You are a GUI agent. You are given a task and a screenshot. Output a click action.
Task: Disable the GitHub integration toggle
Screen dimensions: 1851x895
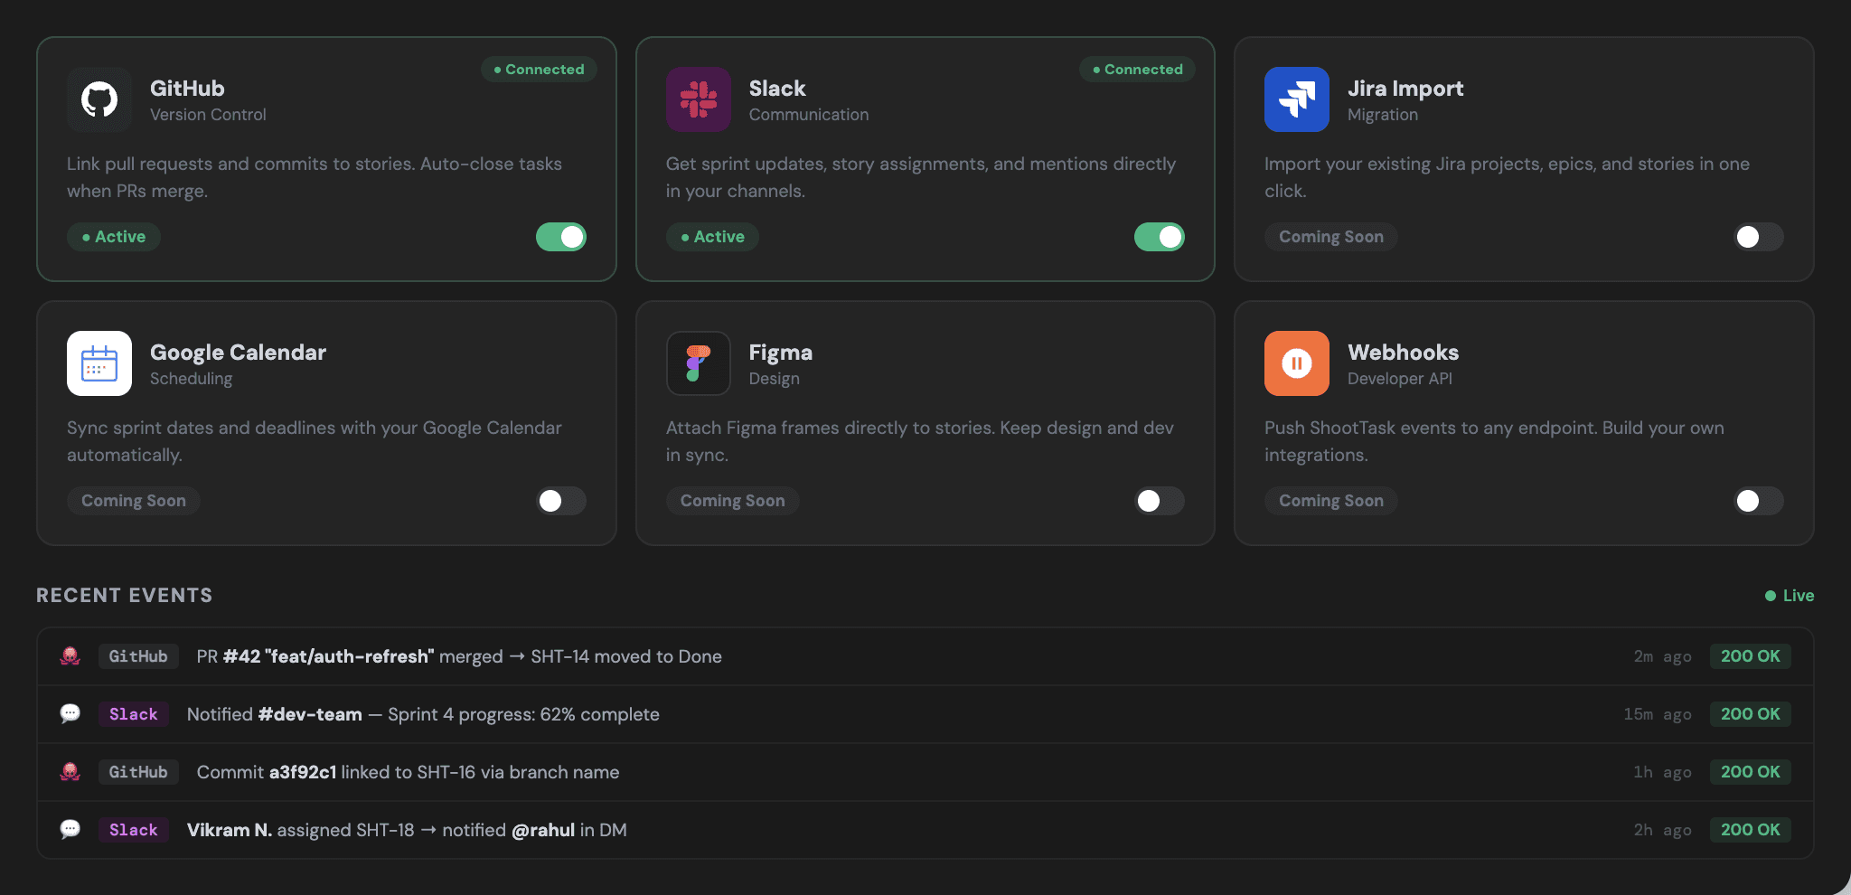[x=561, y=237]
